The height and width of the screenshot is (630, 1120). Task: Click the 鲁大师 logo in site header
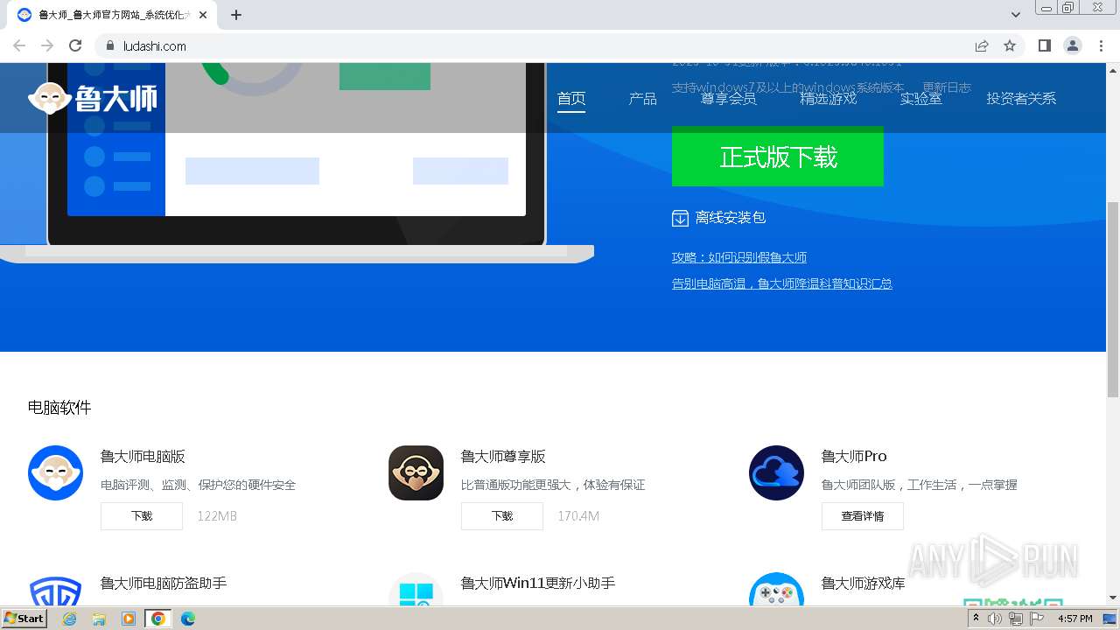point(93,98)
